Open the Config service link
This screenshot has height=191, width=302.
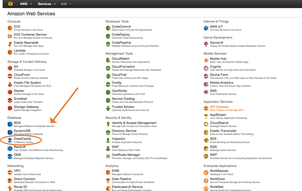coord(116,83)
